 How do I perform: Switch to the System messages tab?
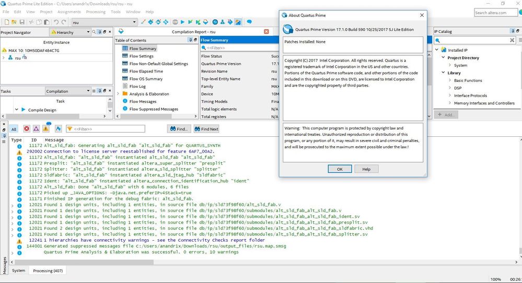click(19, 270)
